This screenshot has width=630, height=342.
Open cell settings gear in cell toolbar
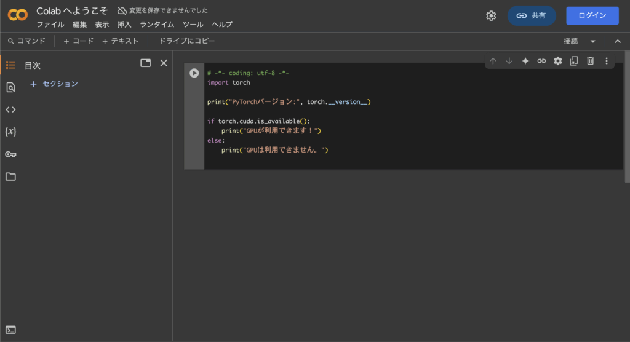click(x=558, y=61)
